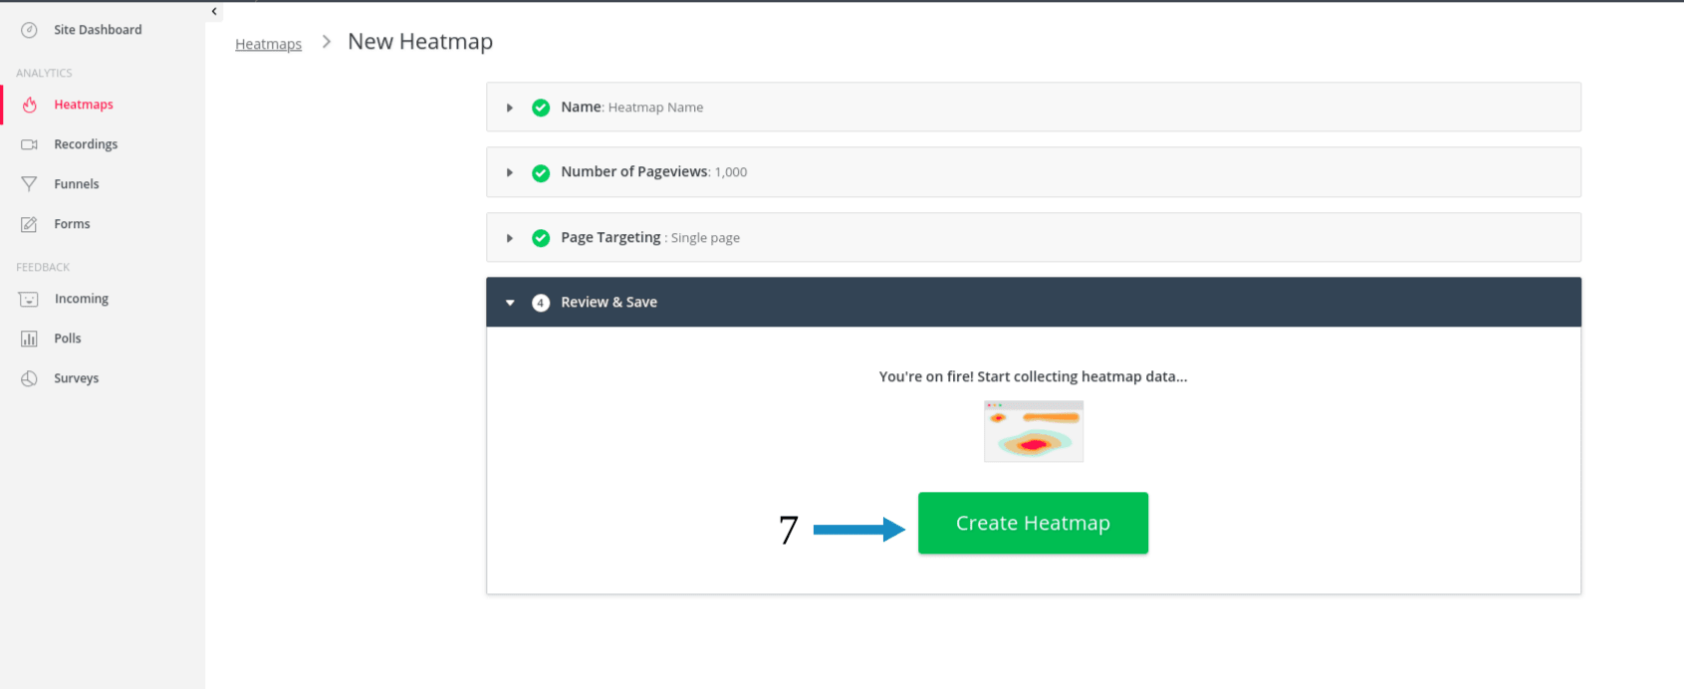Image resolution: width=1684 pixels, height=689 pixels.
Task: Click the Funnels filter icon
Action: 29,184
